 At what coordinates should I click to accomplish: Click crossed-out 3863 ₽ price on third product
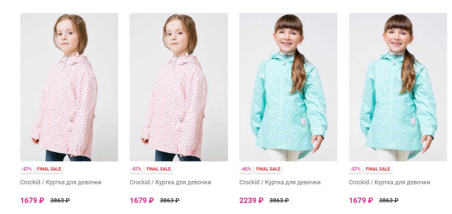coord(279,200)
